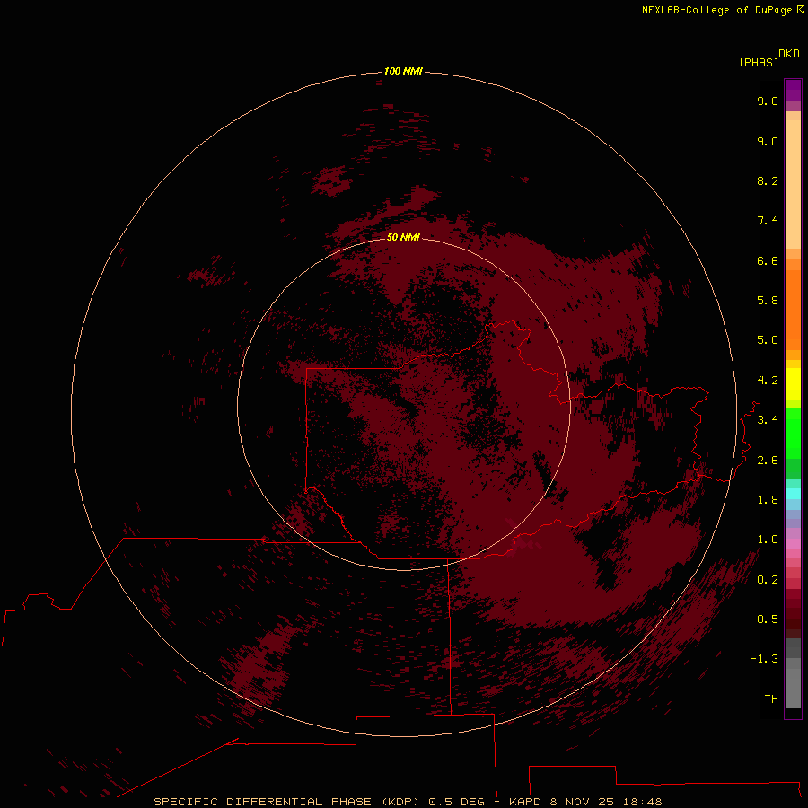Image resolution: width=808 pixels, height=808 pixels.
Task: Click the pink segment of the color bar
Action: coord(793,544)
